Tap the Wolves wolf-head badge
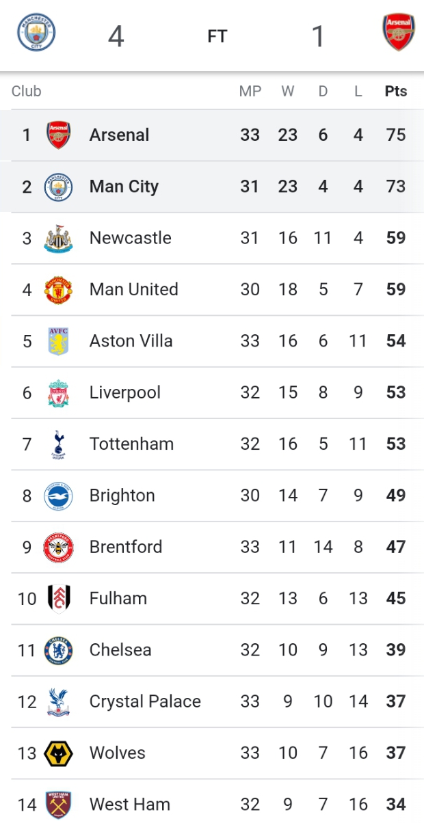Image resolution: width=424 pixels, height=823 pixels. 58,753
